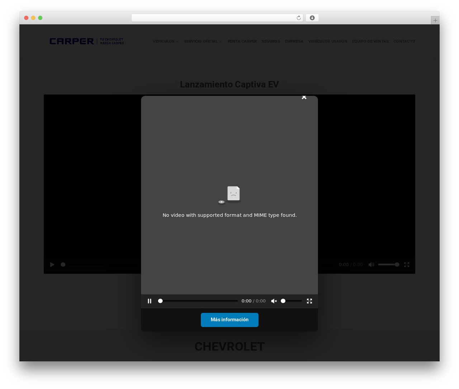Visit the Equipo de Ventas page

[x=370, y=41]
